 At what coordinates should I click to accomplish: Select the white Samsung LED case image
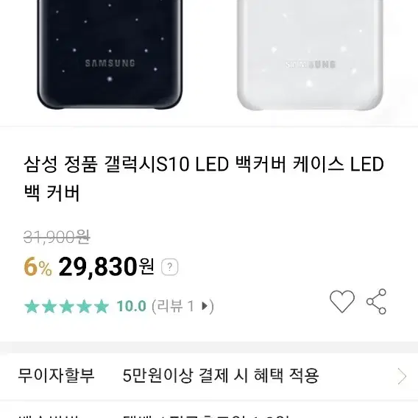(310, 55)
